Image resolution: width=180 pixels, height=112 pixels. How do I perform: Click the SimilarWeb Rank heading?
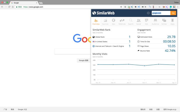[101, 30]
